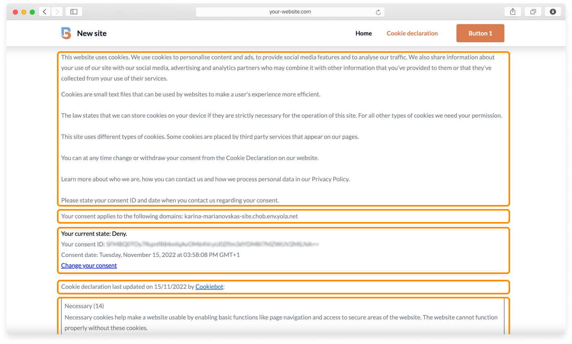Screen dimensions: 572x344
Task: Open the Share icon in toolbar
Action: pos(513,12)
